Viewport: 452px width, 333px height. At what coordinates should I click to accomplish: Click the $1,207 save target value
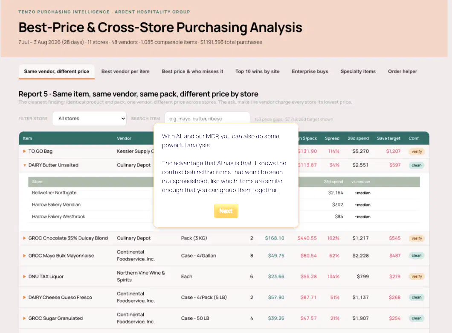pos(393,151)
